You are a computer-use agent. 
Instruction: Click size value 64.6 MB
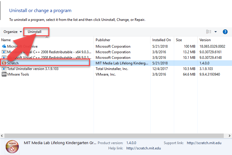pos(189,74)
